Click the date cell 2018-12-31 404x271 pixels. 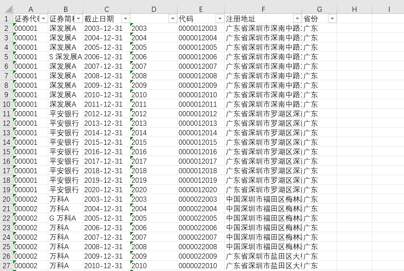(107, 171)
